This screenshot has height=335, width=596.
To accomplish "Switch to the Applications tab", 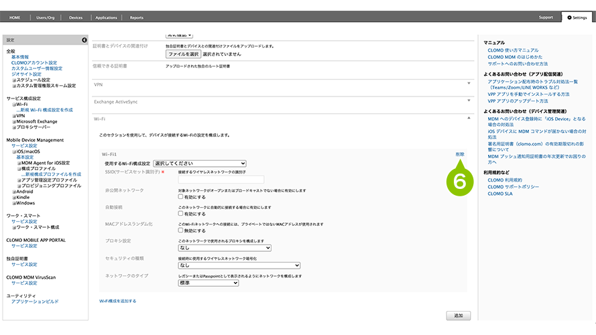I will pos(106,17).
